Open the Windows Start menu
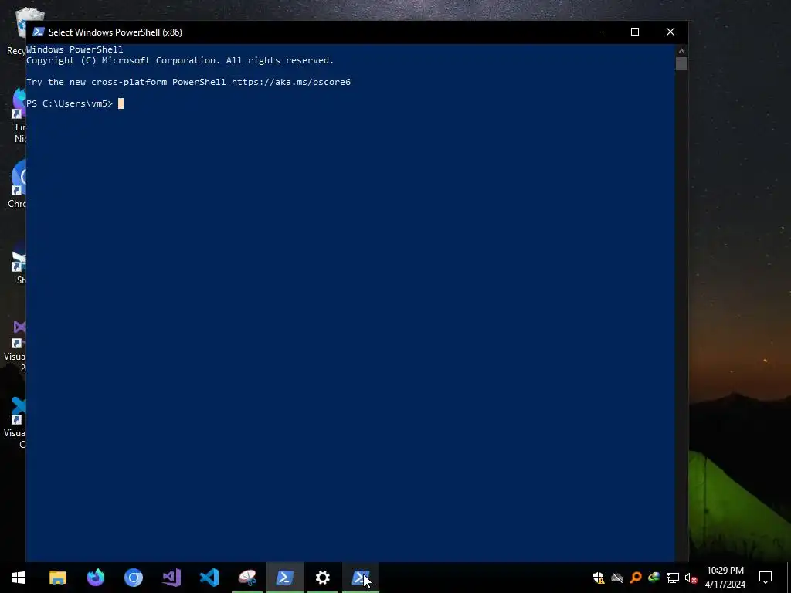 [x=19, y=578]
